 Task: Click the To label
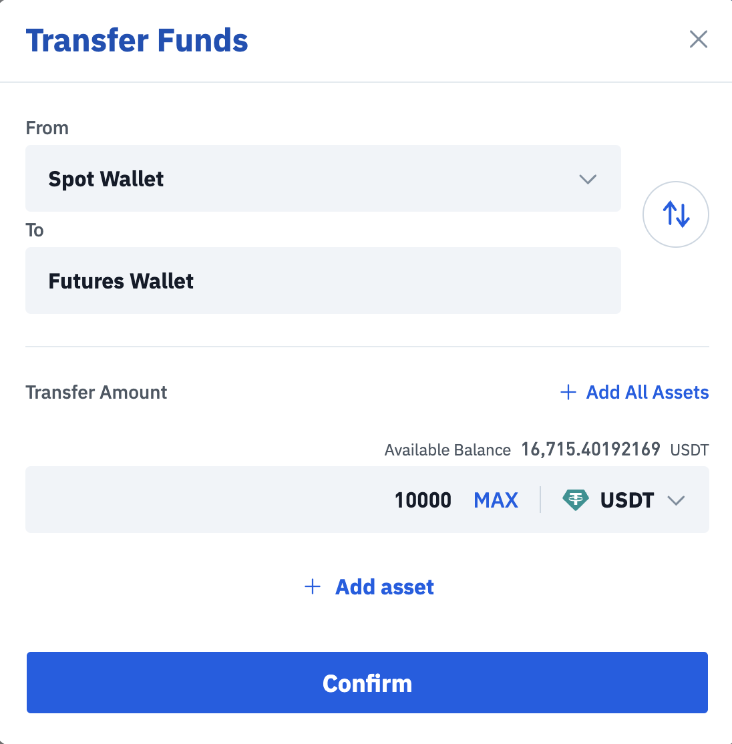click(x=35, y=230)
